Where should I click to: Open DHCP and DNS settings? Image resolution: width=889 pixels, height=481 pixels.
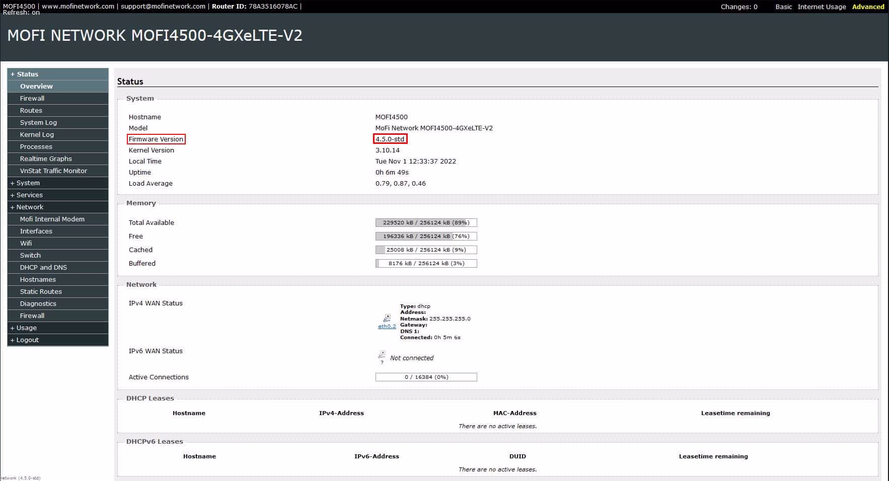58,267
